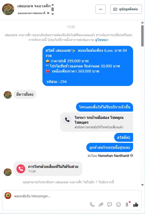Image resolution: width=145 pixels, height=214 pixels.
Task: Click the ดูข้อมูลติดต่อ contact info button
Action: (x=126, y=9)
